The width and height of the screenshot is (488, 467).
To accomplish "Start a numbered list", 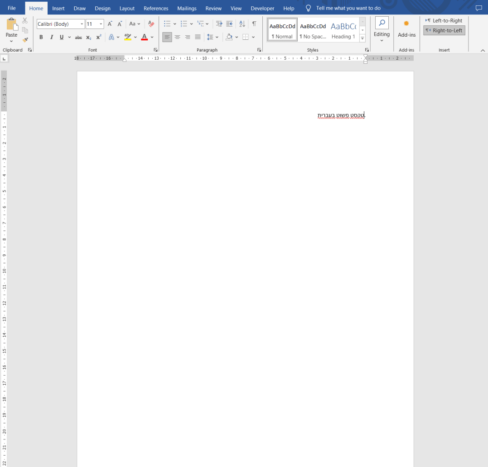I will tap(184, 24).
